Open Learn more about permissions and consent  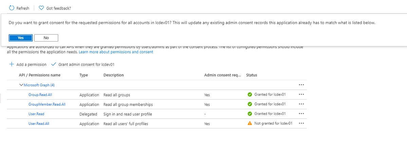(x=116, y=52)
